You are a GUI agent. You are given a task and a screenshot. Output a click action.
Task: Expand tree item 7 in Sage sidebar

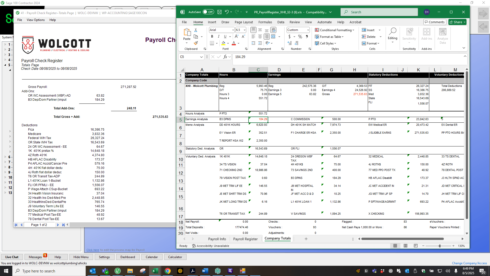(x=5, y=162)
